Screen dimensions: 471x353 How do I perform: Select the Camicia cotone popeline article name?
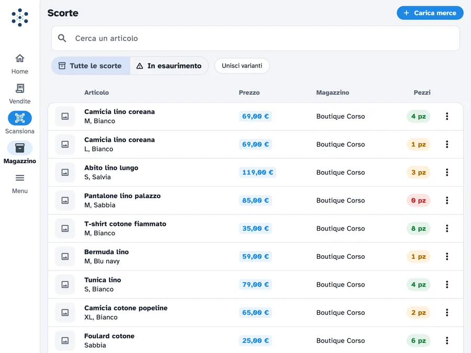126,308
